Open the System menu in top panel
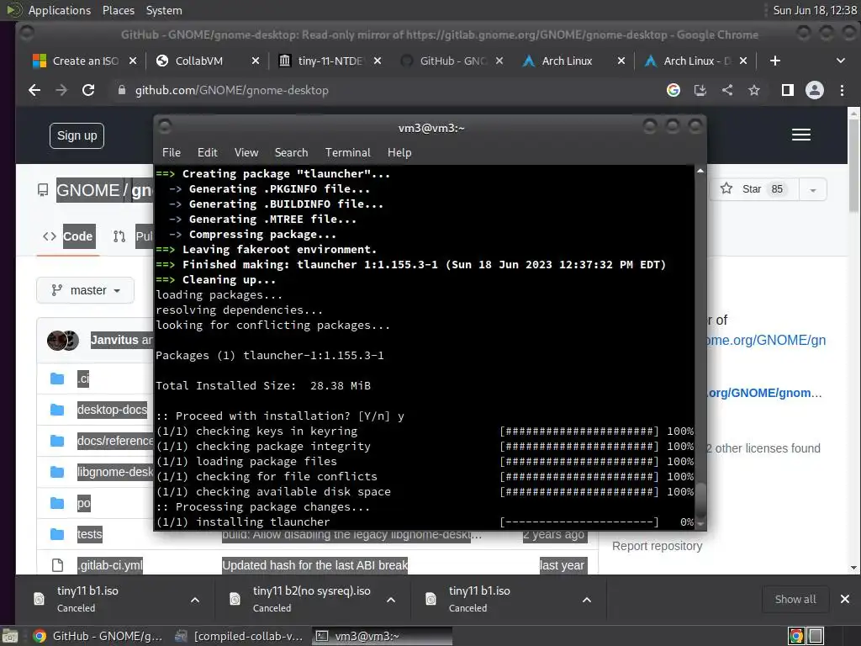Viewport: 861px width, 646px height. click(x=164, y=10)
